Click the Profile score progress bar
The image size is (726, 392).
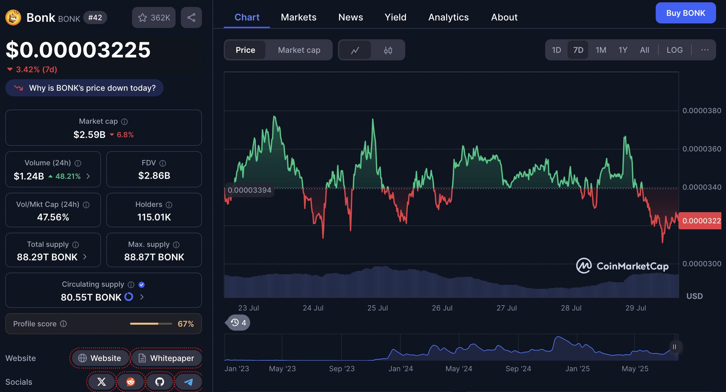coord(151,324)
